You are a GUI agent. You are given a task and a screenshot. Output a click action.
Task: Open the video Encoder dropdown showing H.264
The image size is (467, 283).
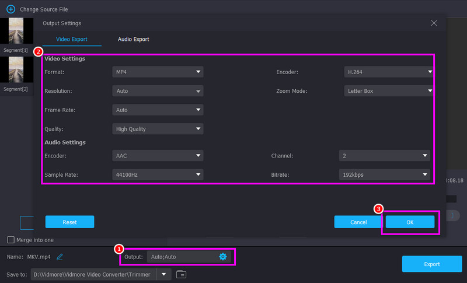click(389, 72)
